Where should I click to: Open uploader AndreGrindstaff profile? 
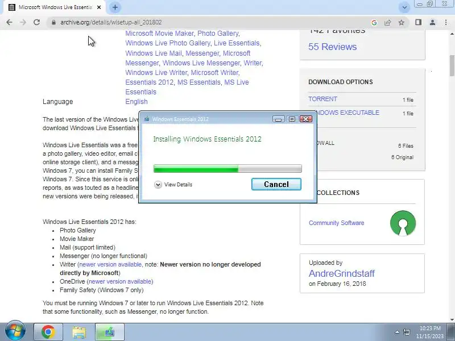point(342,273)
